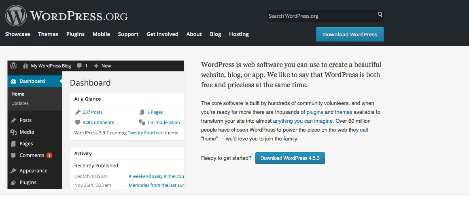
Task: Click the plus icon next to New
Action: point(96,66)
